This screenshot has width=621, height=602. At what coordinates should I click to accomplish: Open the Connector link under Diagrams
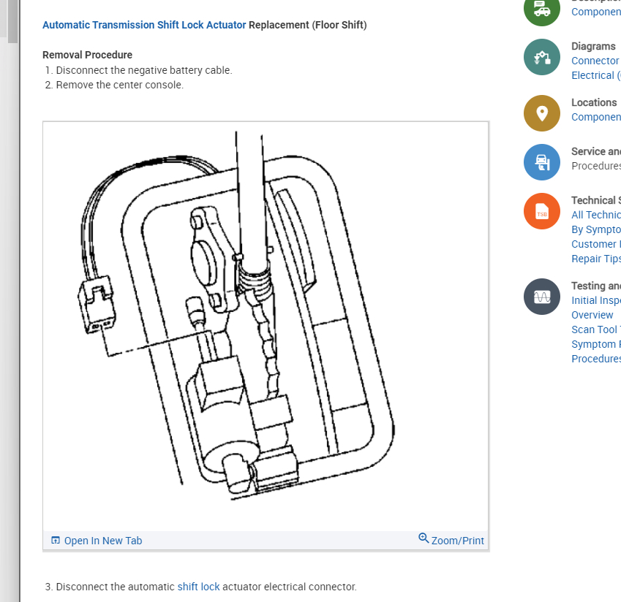(595, 61)
